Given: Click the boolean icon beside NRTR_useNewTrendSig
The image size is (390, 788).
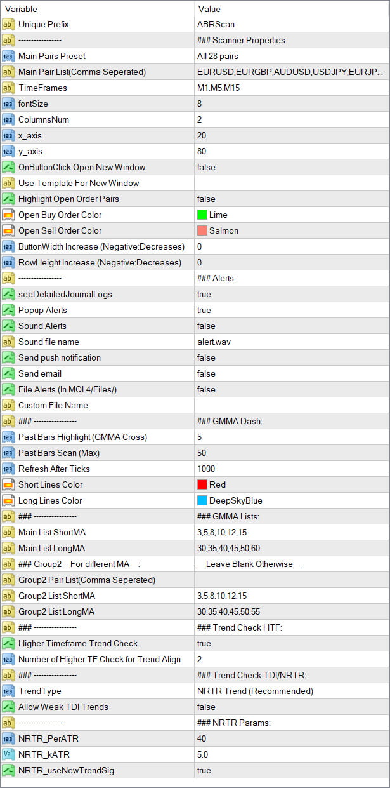Looking at the screenshot, I should 8,770.
